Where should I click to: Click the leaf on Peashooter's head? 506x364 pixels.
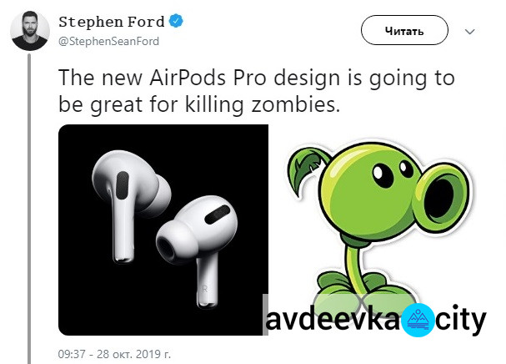point(307,169)
